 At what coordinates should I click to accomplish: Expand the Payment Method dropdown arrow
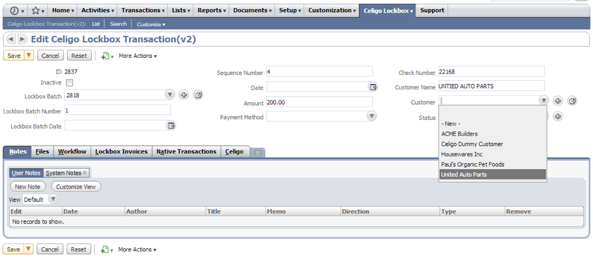(x=372, y=116)
